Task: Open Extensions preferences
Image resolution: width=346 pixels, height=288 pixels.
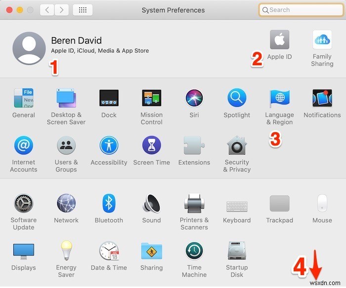Action: click(x=194, y=145)
